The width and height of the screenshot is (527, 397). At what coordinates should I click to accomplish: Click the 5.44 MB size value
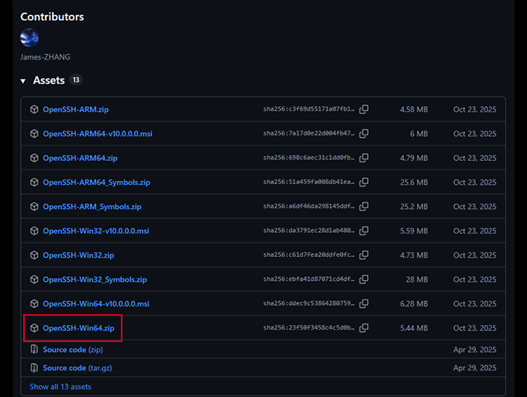tap(414, 328)
